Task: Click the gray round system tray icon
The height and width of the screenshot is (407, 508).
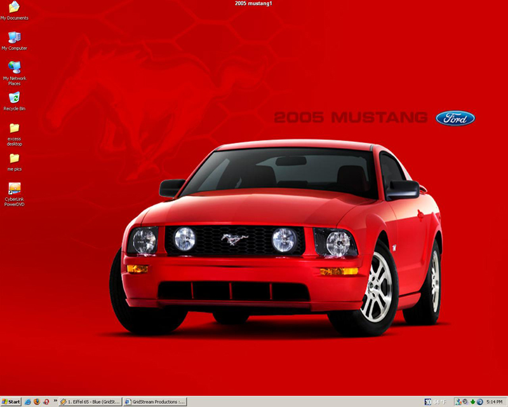Action: (x=465, y=402)
